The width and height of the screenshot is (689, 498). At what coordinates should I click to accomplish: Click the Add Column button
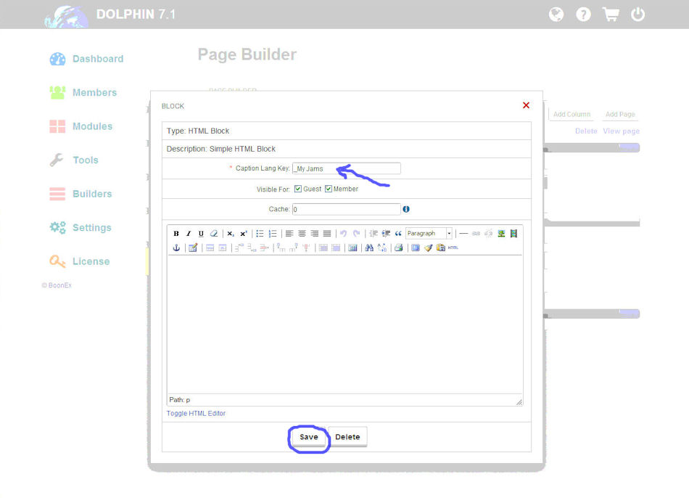click(x=572, y=114)
